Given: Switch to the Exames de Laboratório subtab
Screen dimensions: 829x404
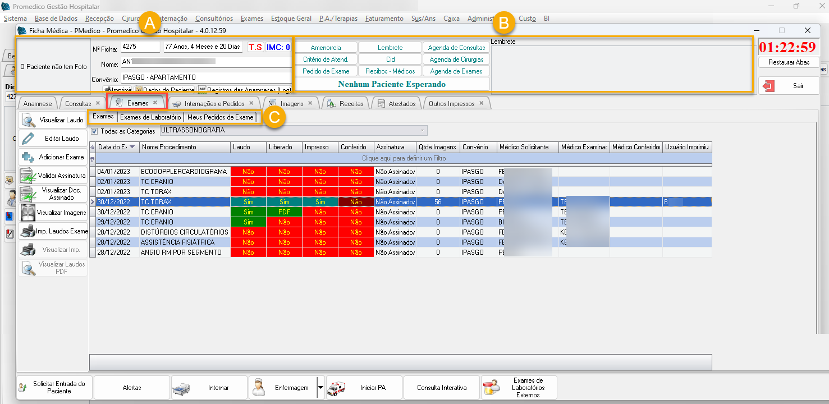Looking at the screenshot, I should coord(150,117).
